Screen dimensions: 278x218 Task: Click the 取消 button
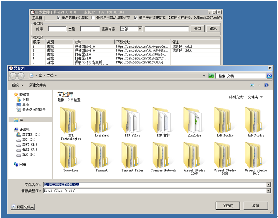coord(255,206)
